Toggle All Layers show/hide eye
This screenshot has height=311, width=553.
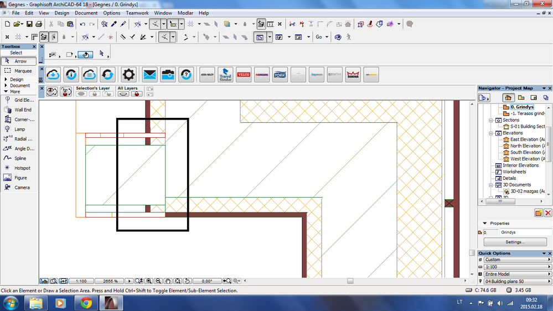(122, 94)
